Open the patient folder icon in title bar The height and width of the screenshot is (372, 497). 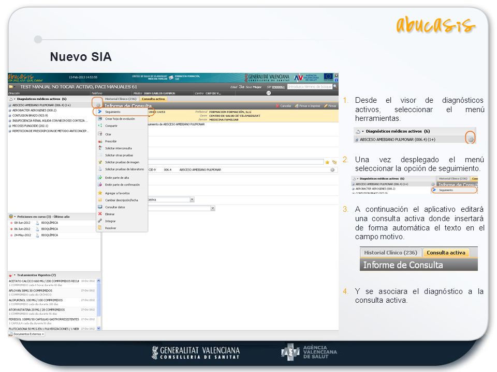[x=11, y=87]
